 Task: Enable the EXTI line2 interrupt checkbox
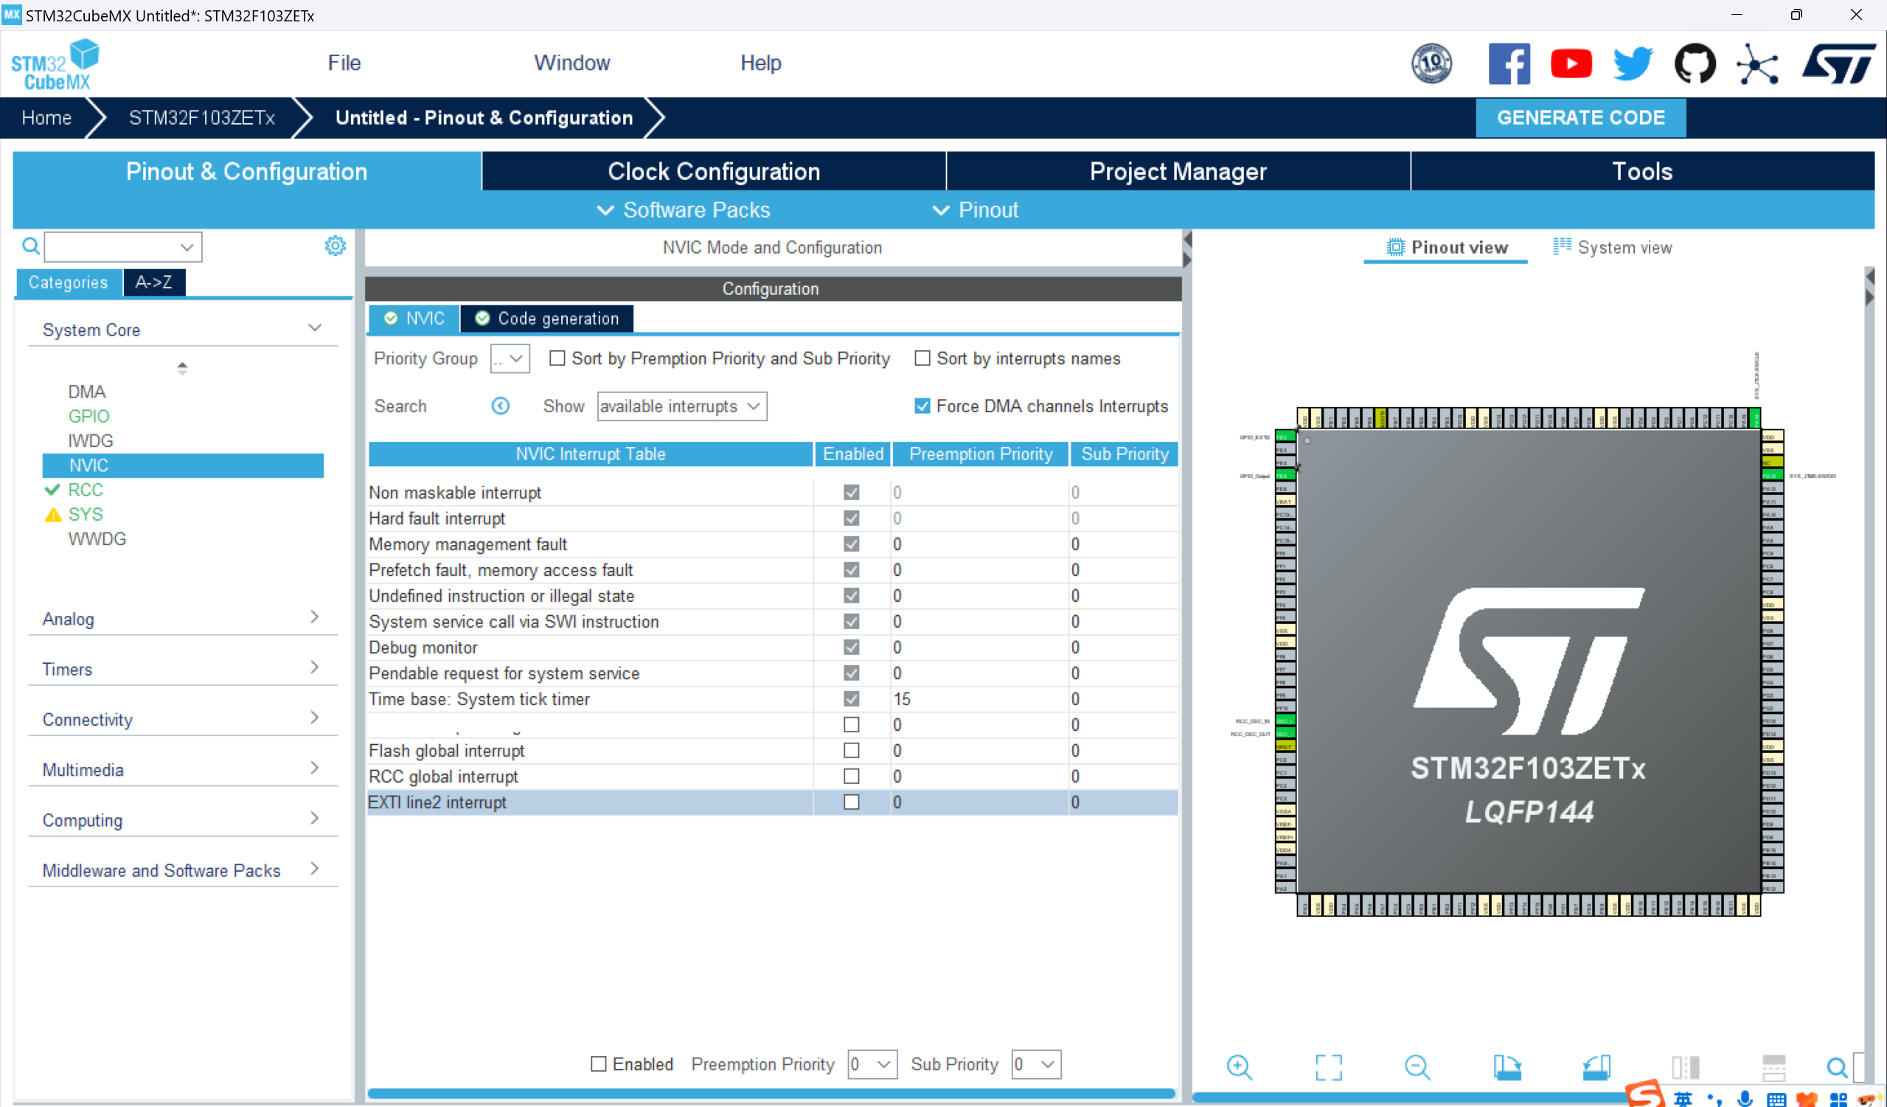tap(851, 802)
